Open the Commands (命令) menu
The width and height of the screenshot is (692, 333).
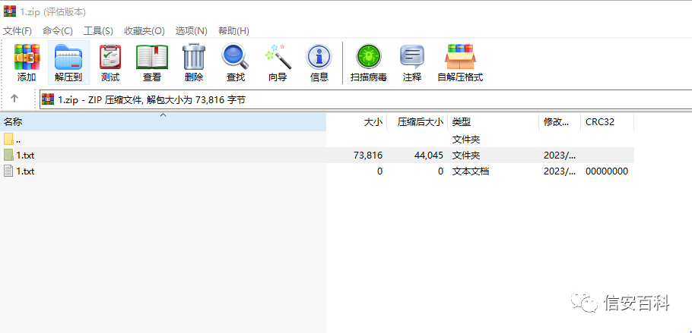[57, 31]
